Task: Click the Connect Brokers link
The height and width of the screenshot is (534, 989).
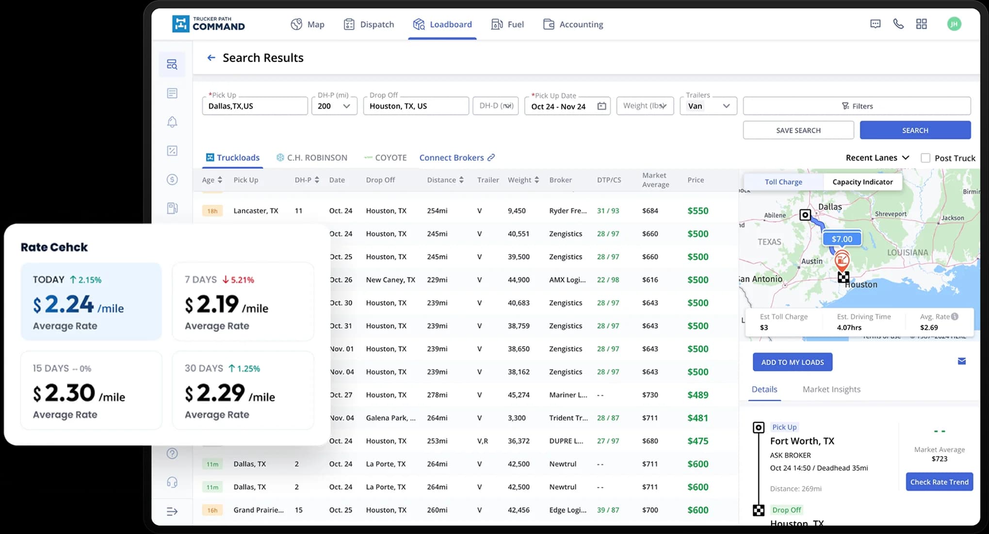Action: click(456, 158)
